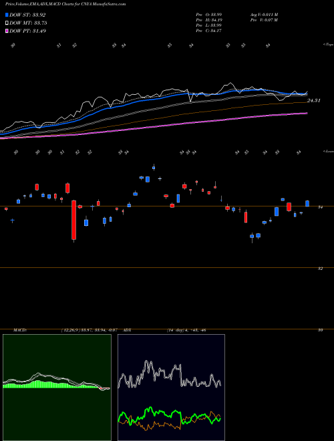Select the chart title mentioning MunafaSutra.com
Screen dimensions: 334x441
click(65, 4)
